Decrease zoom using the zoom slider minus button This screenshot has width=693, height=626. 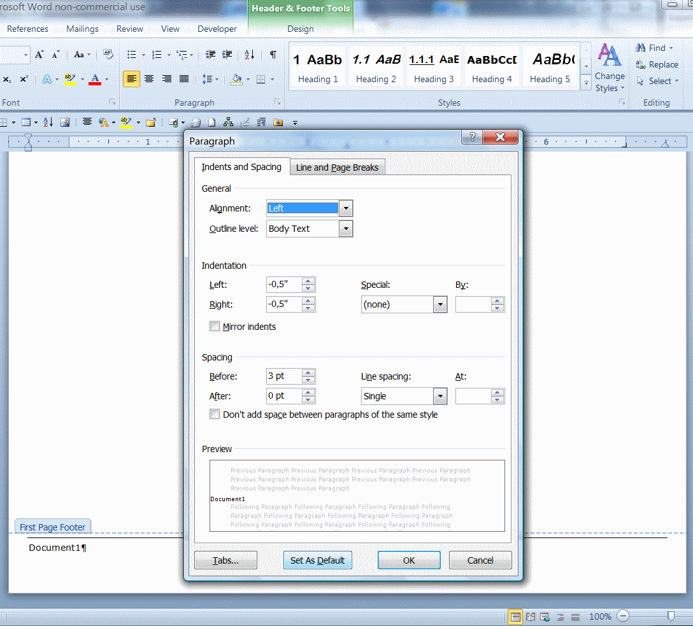point(622,616)
